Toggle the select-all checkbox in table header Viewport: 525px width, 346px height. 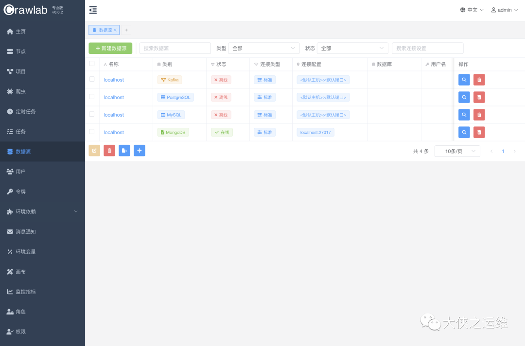92,64
